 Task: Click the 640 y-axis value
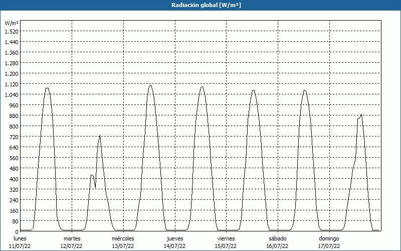[14, 148]
